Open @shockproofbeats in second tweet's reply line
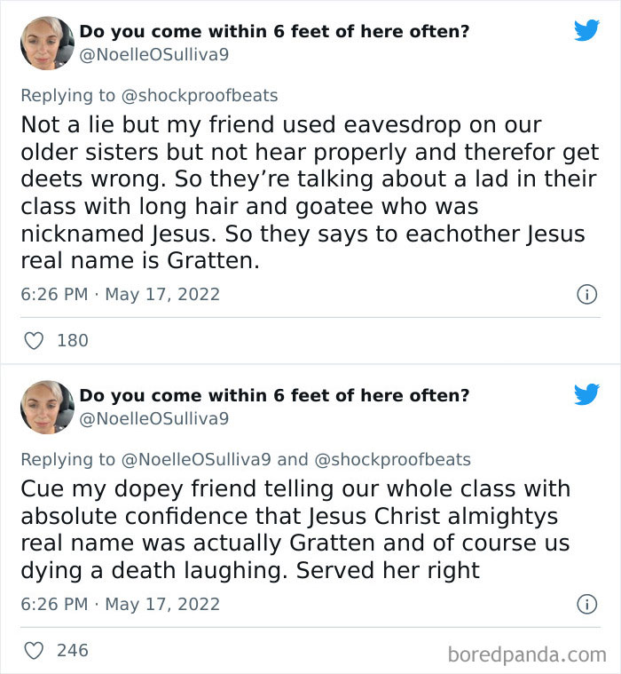 (x=392, y=459)
